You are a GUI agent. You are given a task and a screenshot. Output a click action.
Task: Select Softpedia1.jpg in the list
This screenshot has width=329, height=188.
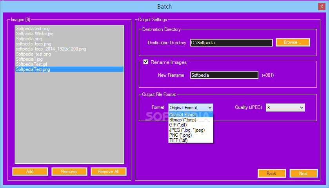(69, 59)
